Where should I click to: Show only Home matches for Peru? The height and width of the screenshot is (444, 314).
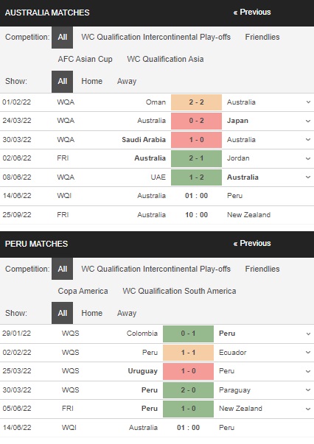pos(92,313)
